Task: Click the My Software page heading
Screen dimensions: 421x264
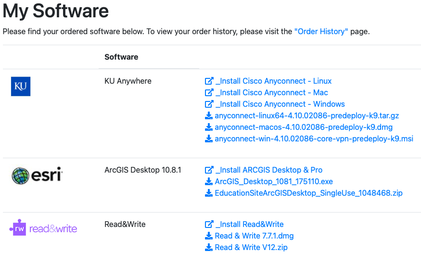Action: click(56, 11)
